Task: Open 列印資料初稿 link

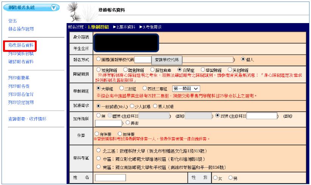Action: (x=21, y=54)
